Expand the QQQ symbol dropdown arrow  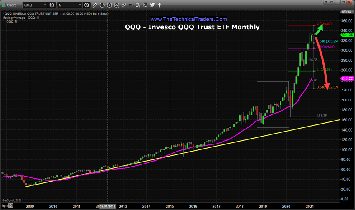click(x=45, y=5)
